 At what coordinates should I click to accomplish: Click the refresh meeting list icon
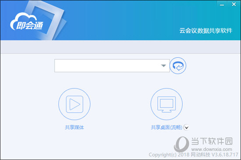click(178, 66)
